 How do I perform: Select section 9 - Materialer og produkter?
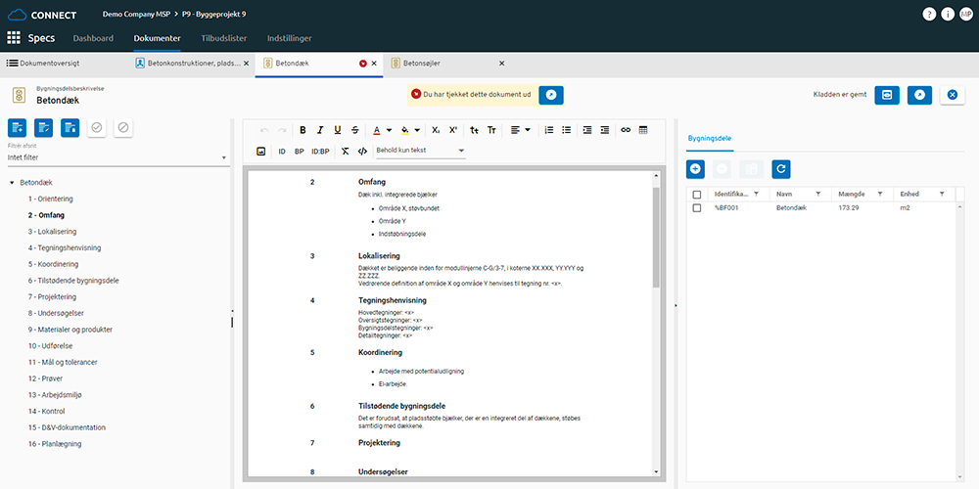click(x=70, y=330)
